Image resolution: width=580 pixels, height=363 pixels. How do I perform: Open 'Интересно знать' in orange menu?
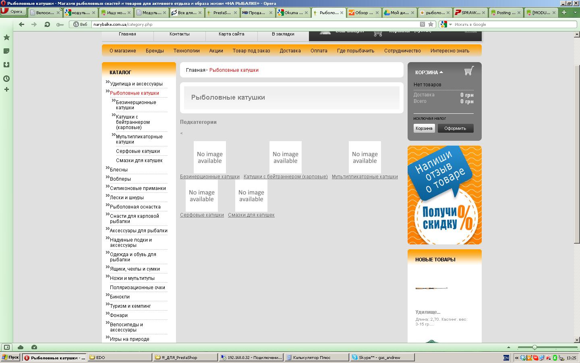(450, 51)
